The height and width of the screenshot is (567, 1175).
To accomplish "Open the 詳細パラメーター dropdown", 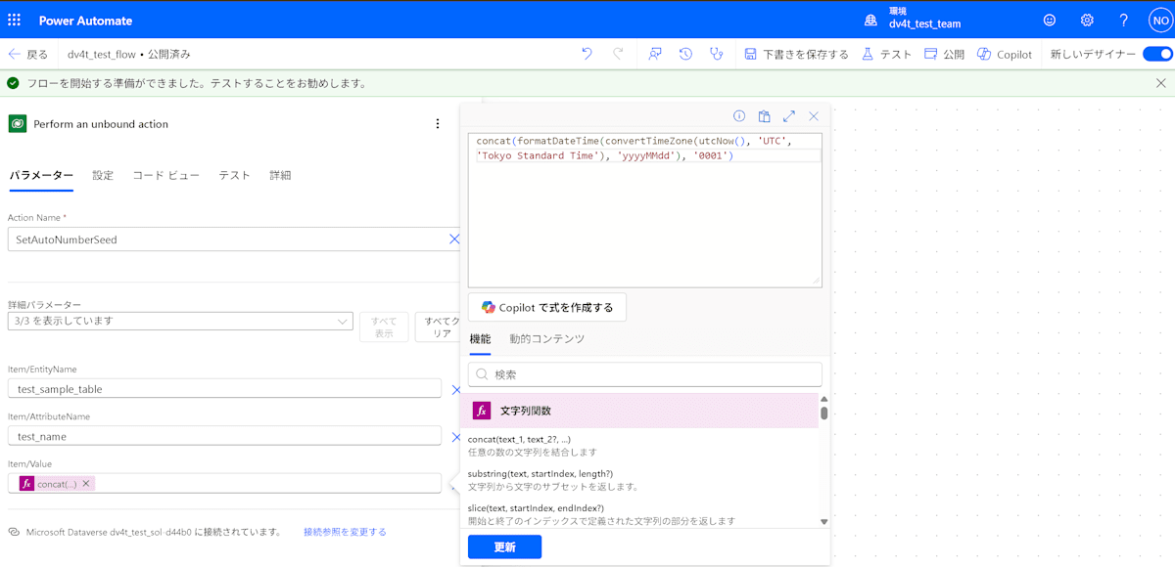I will coord(180,321).
